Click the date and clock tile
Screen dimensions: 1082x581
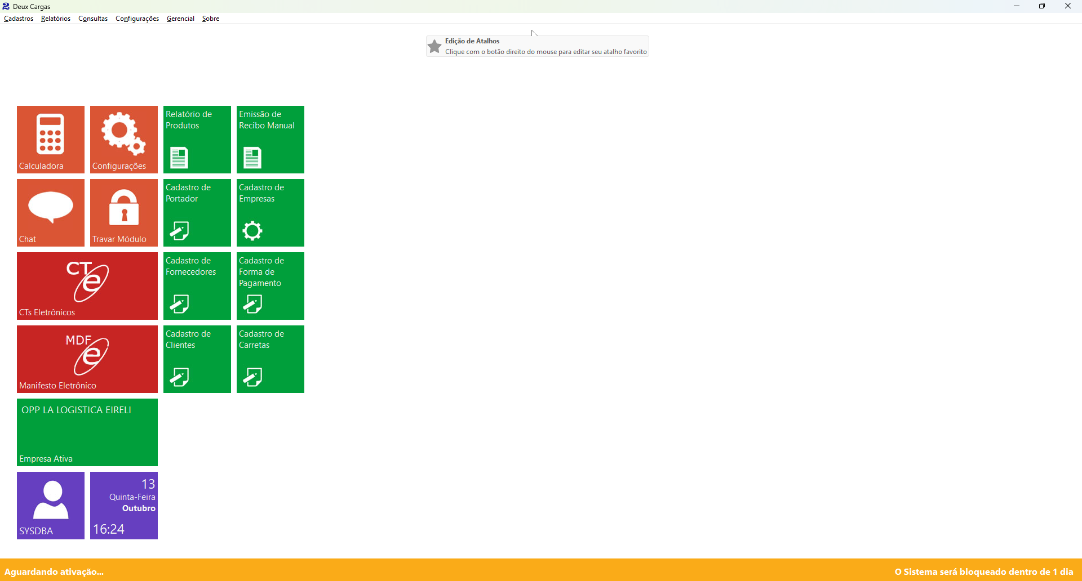click(x=124, y=506)
